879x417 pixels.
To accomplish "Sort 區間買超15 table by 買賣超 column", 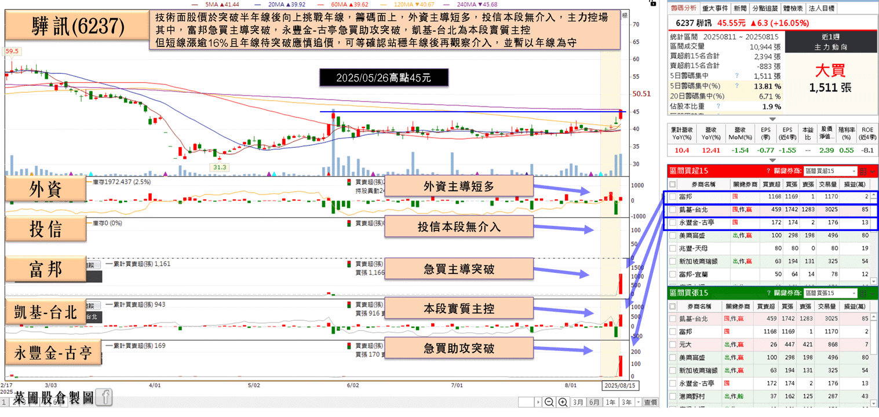I will coord(771,184).
